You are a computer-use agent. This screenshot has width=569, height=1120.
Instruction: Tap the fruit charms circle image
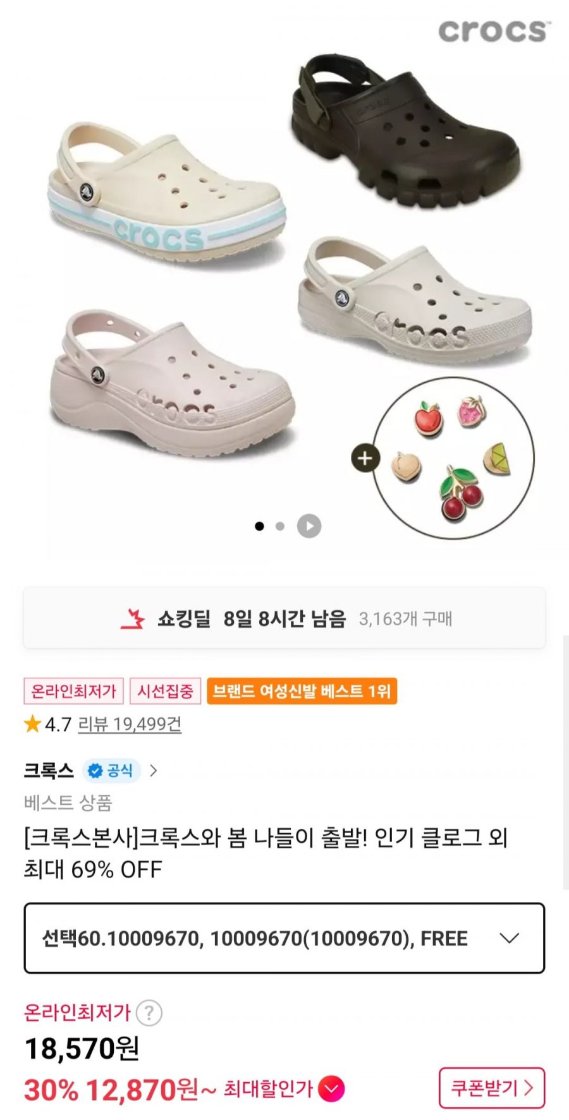pos(454,459)
